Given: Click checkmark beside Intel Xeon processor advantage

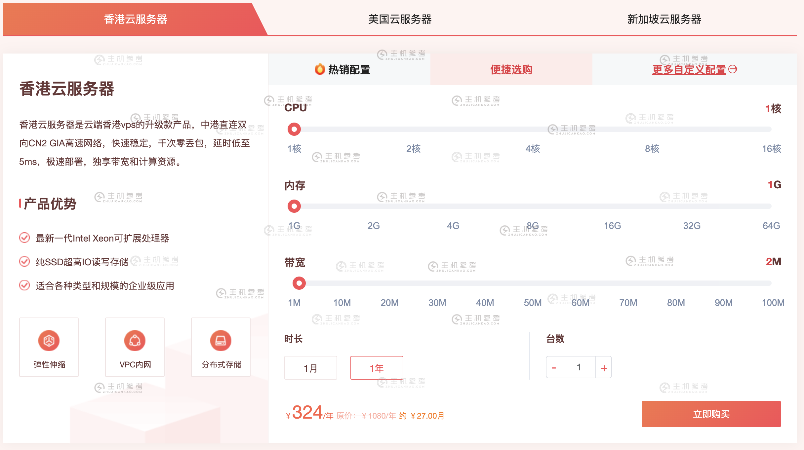Looking at the screenshot, I should point(24,238).
